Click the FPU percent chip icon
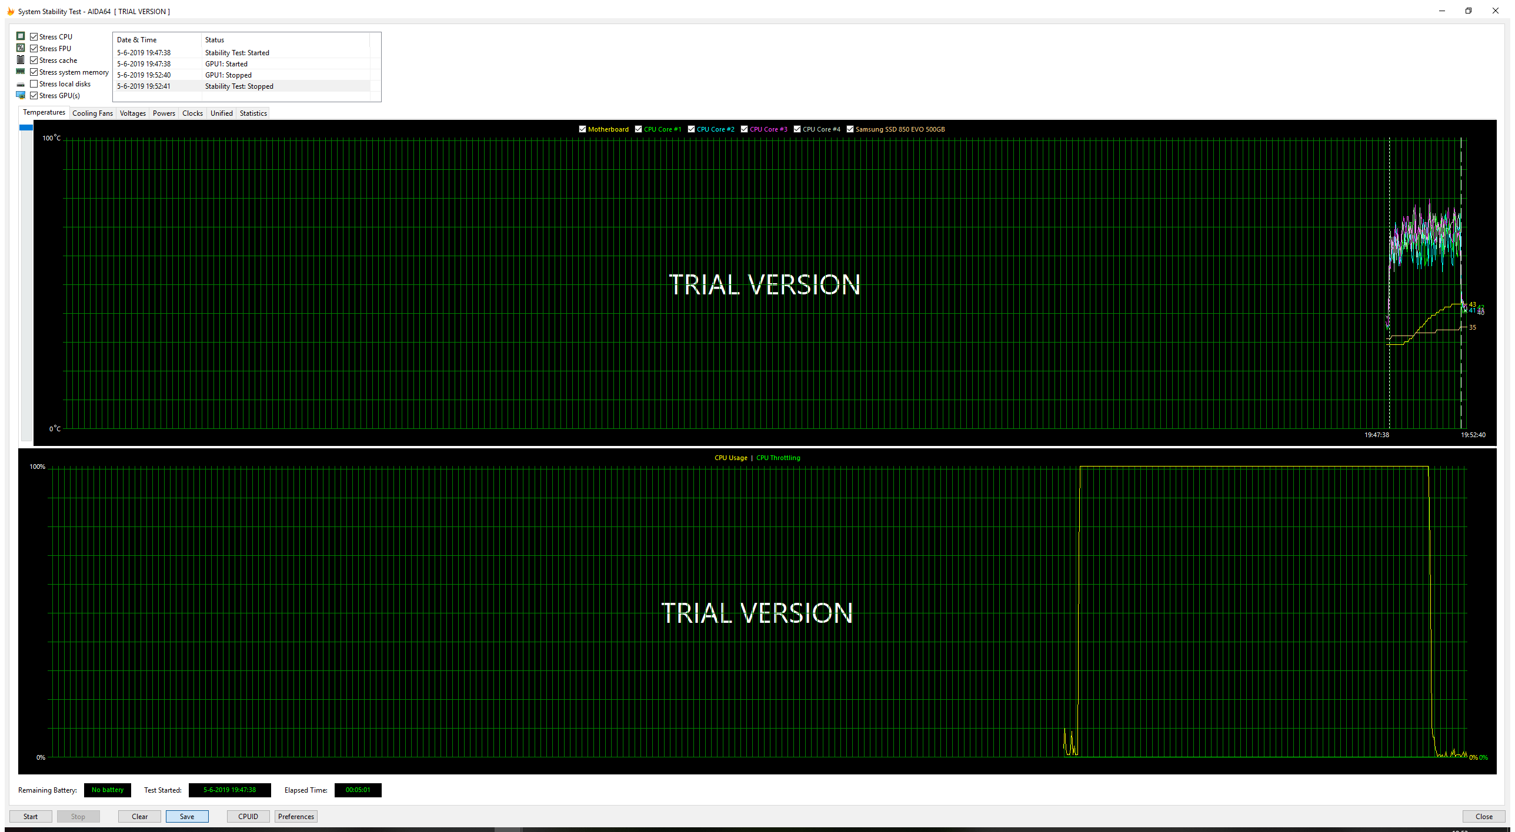Image resolution: width=1515 pixels, height=832 pixels. coord(21,48)
